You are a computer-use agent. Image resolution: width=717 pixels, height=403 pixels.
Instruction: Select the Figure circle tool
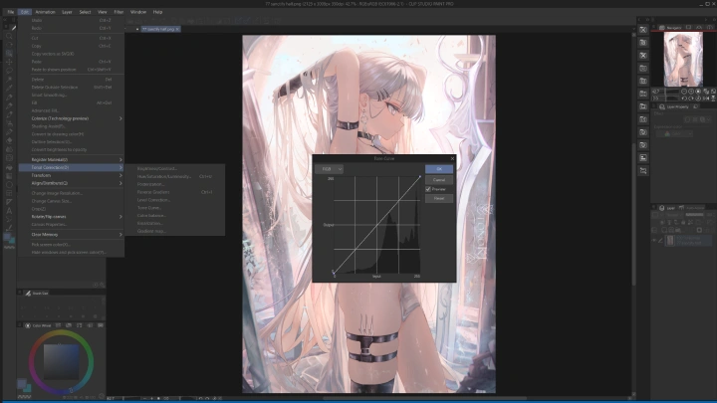9,185
